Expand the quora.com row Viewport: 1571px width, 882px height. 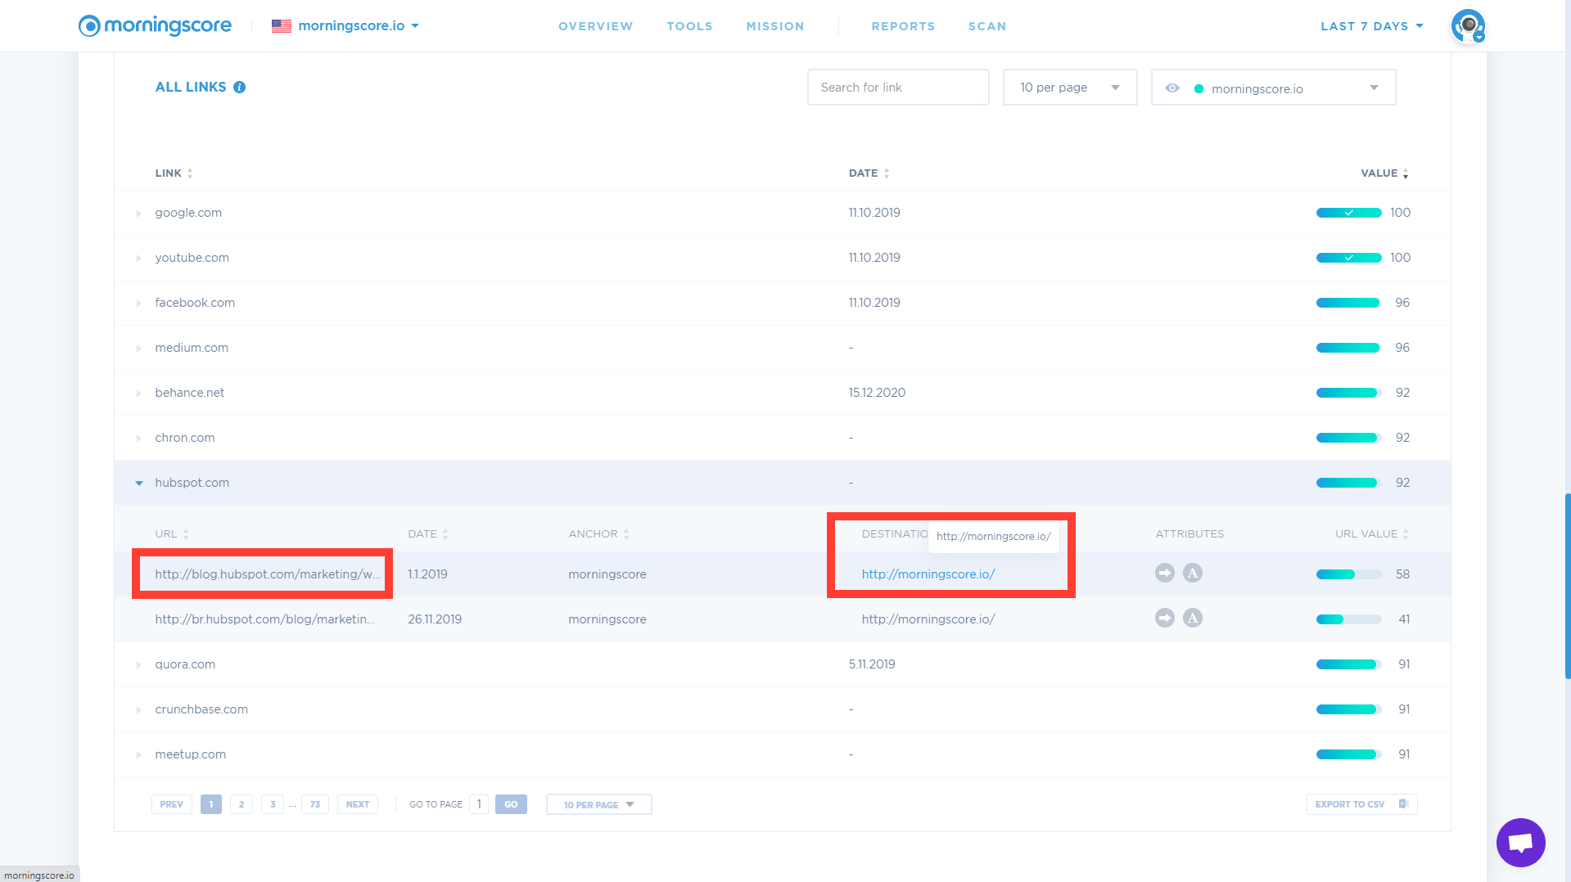coord(139,665)
